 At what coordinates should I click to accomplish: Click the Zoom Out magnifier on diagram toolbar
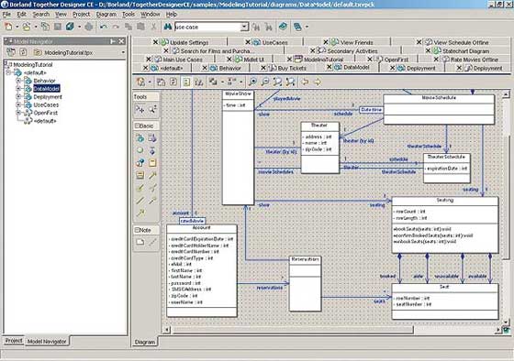coord(265,82)
